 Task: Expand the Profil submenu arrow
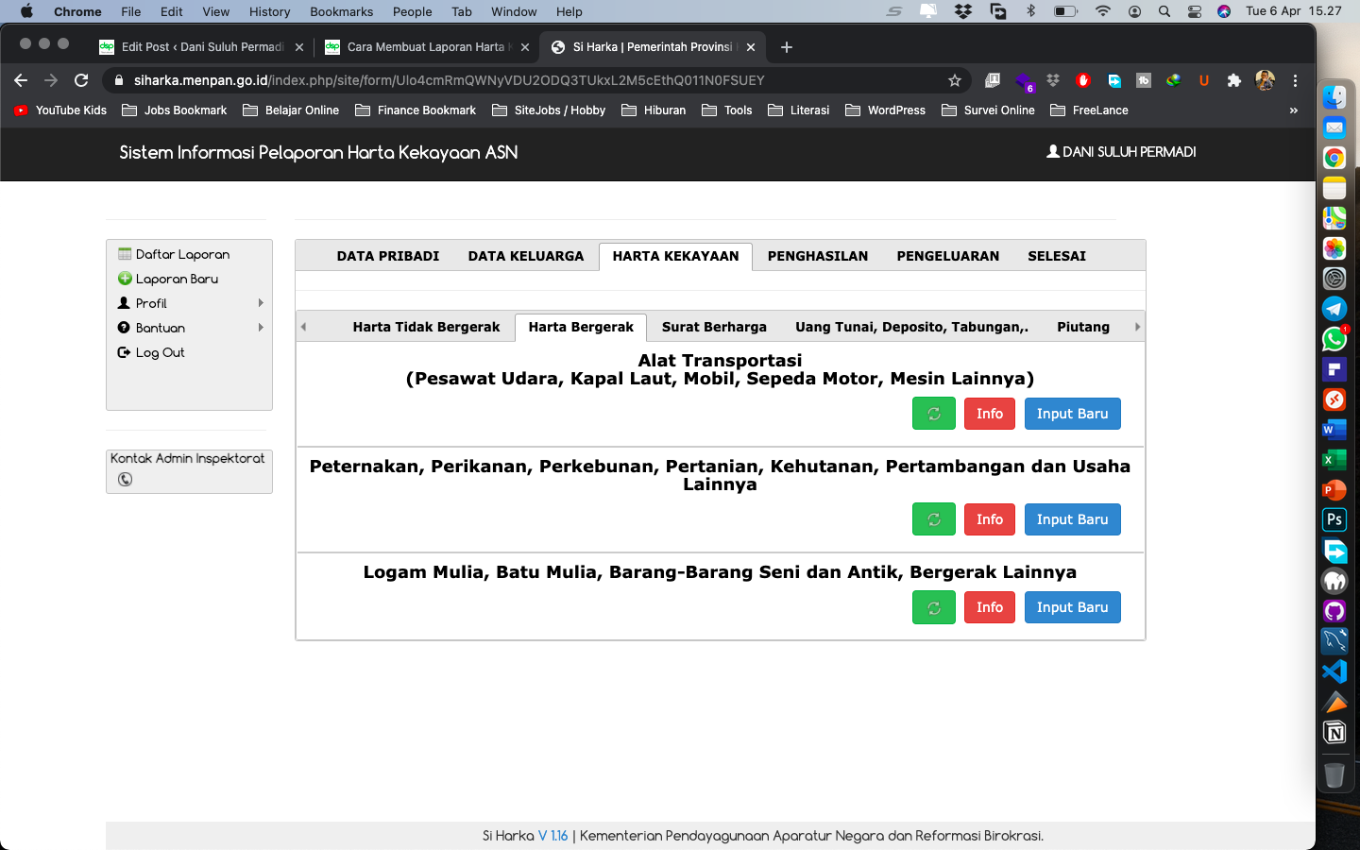[261, 303]
